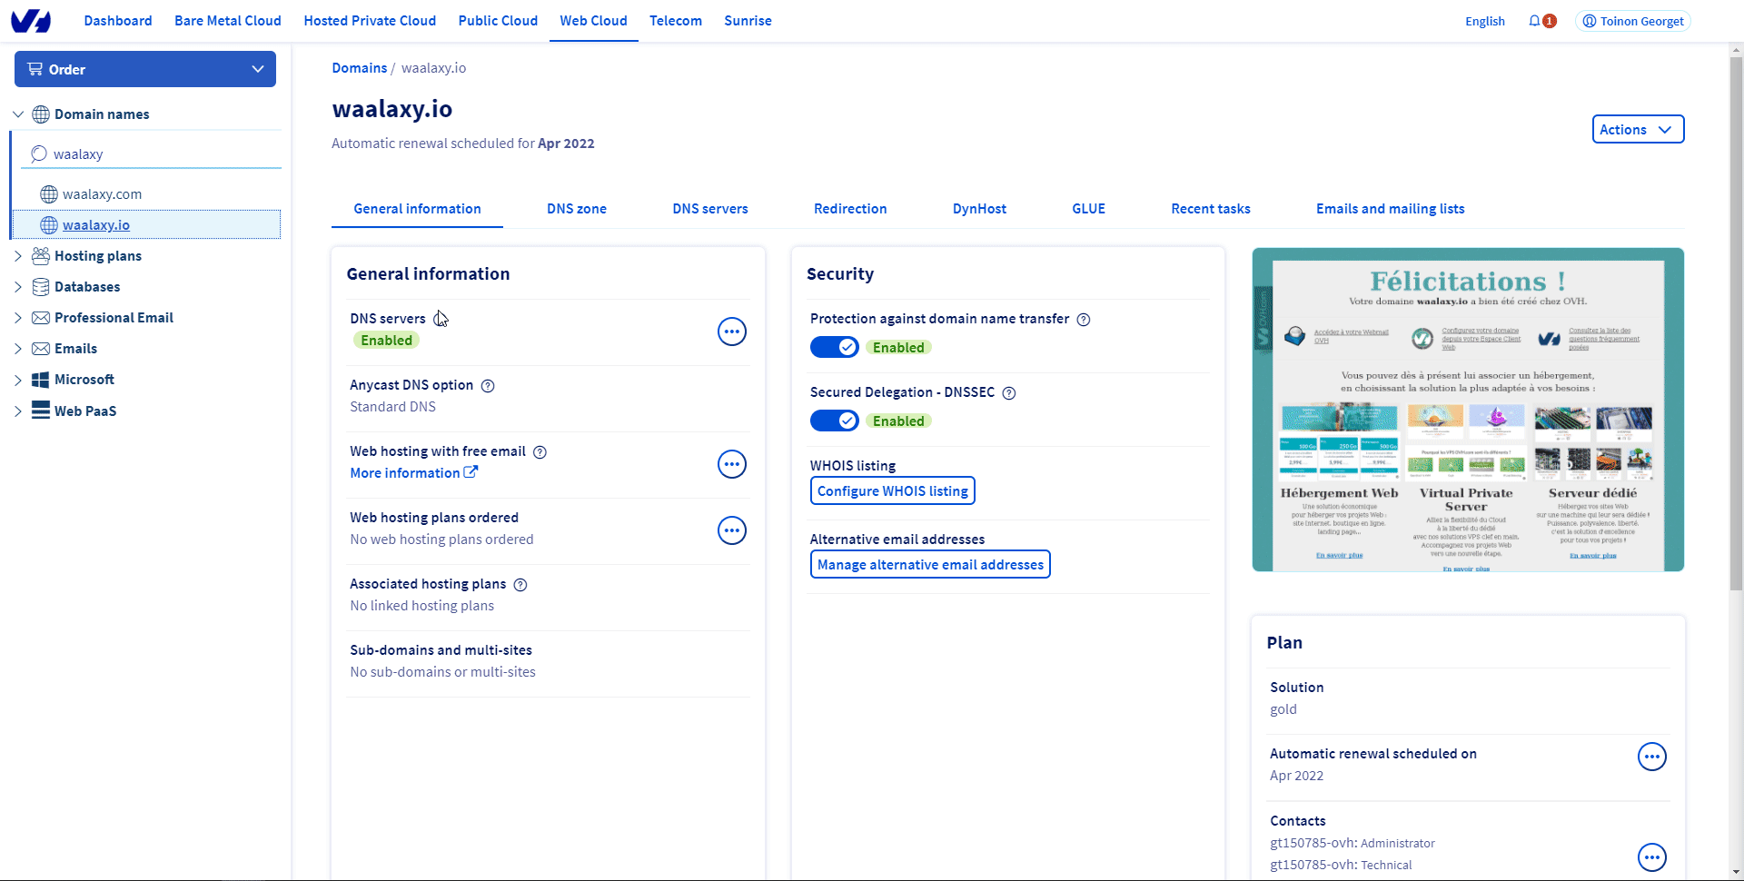Open more-options for Web hosting plans ordered

(732, 530)
